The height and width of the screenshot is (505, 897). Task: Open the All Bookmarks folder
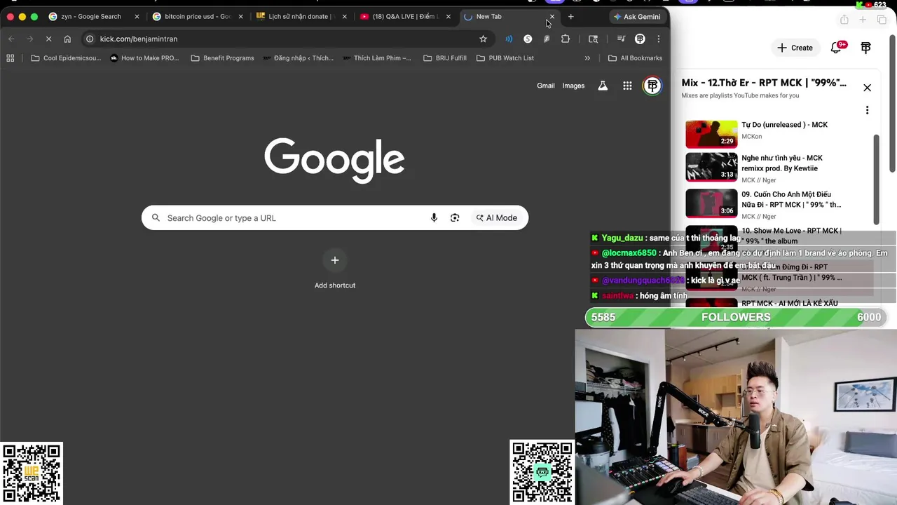click(635, 58)
